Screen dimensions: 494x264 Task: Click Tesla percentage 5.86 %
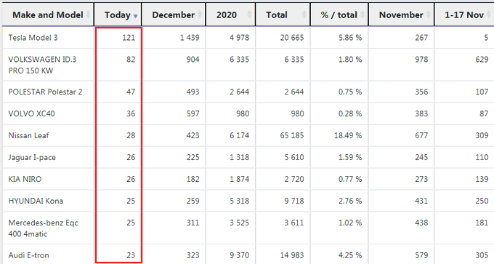[x=350, y=38]
